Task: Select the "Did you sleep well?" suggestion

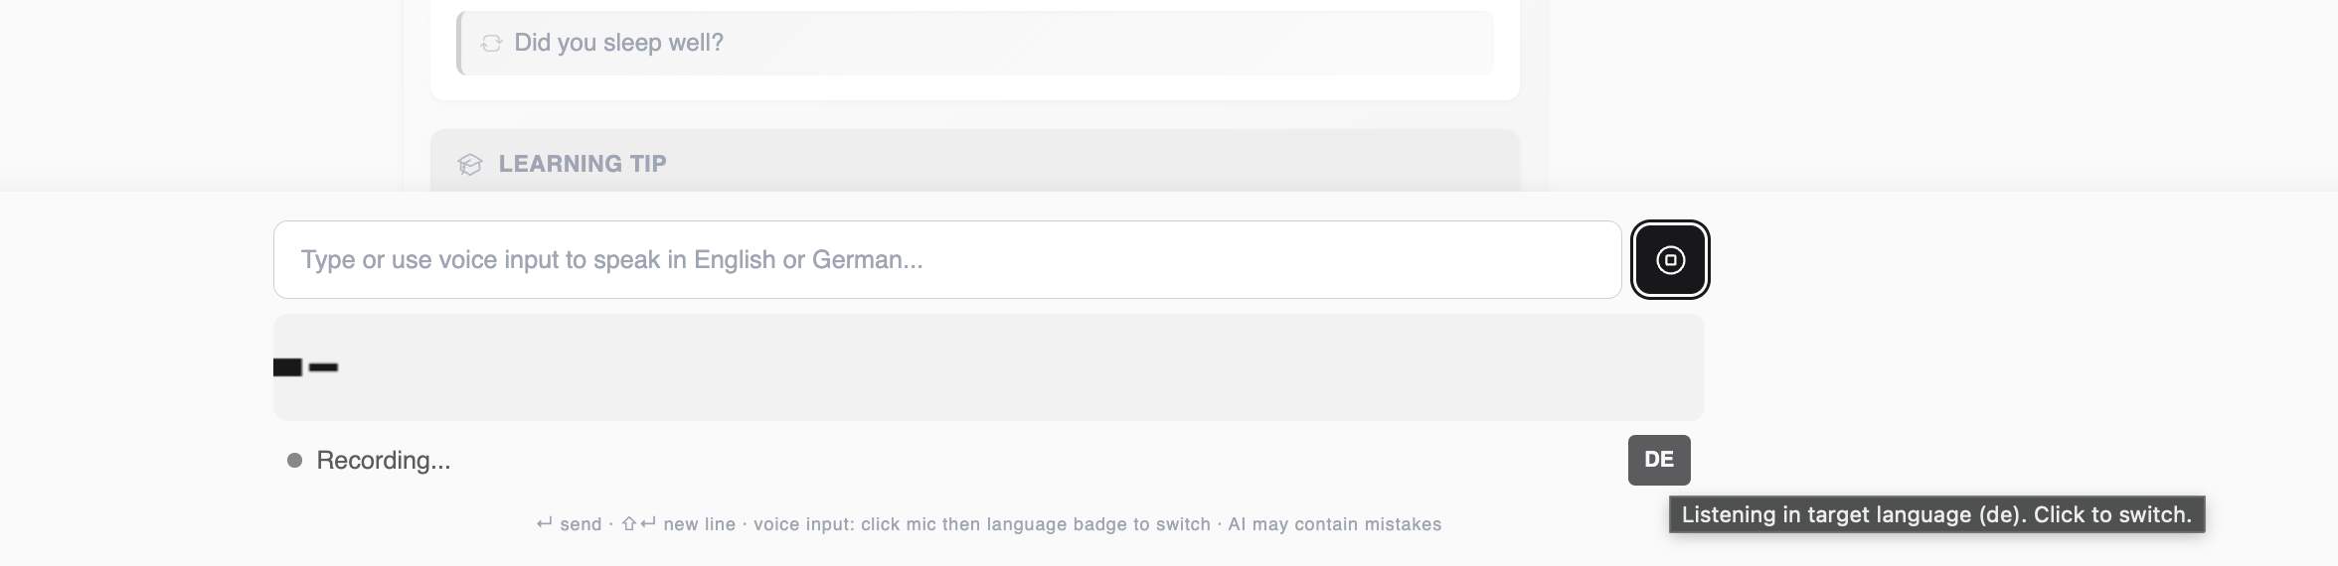Action: coord(618,43)
